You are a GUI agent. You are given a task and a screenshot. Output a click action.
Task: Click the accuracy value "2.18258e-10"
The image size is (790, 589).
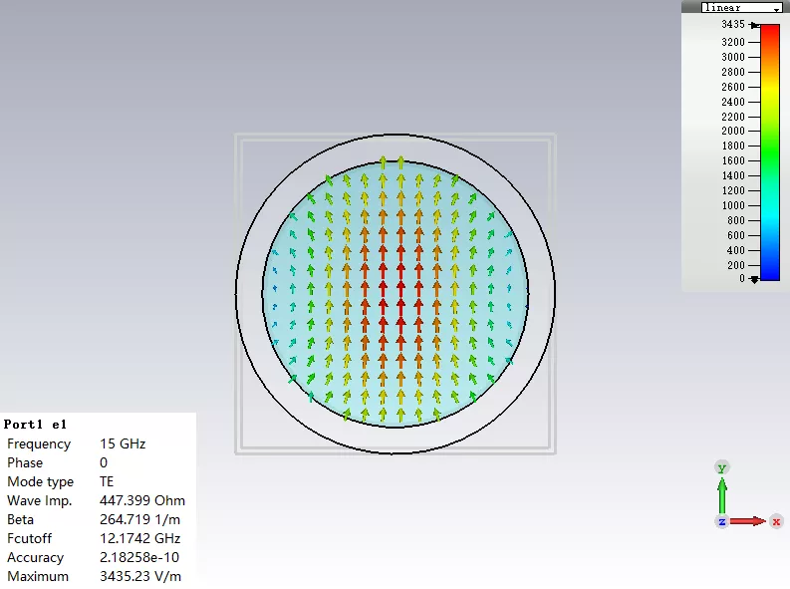click(139, 557)
